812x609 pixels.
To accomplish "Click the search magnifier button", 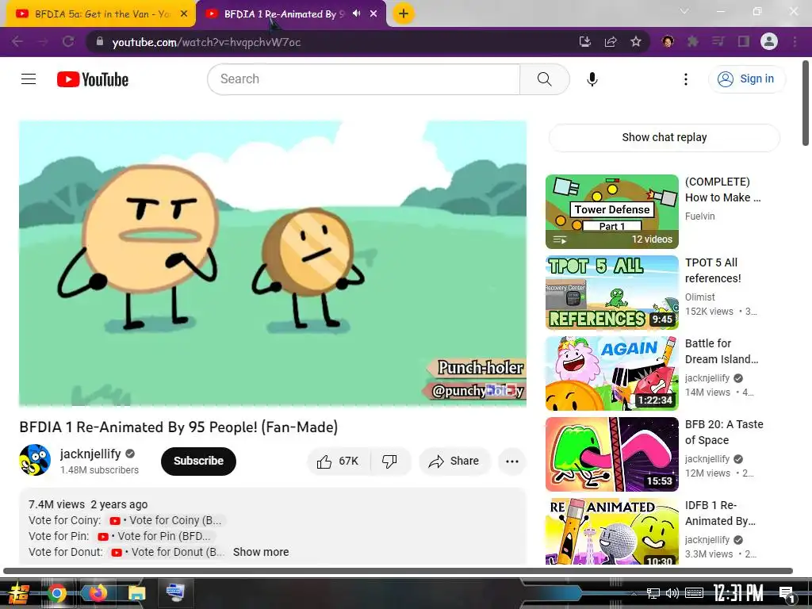I will pos(544,79).
